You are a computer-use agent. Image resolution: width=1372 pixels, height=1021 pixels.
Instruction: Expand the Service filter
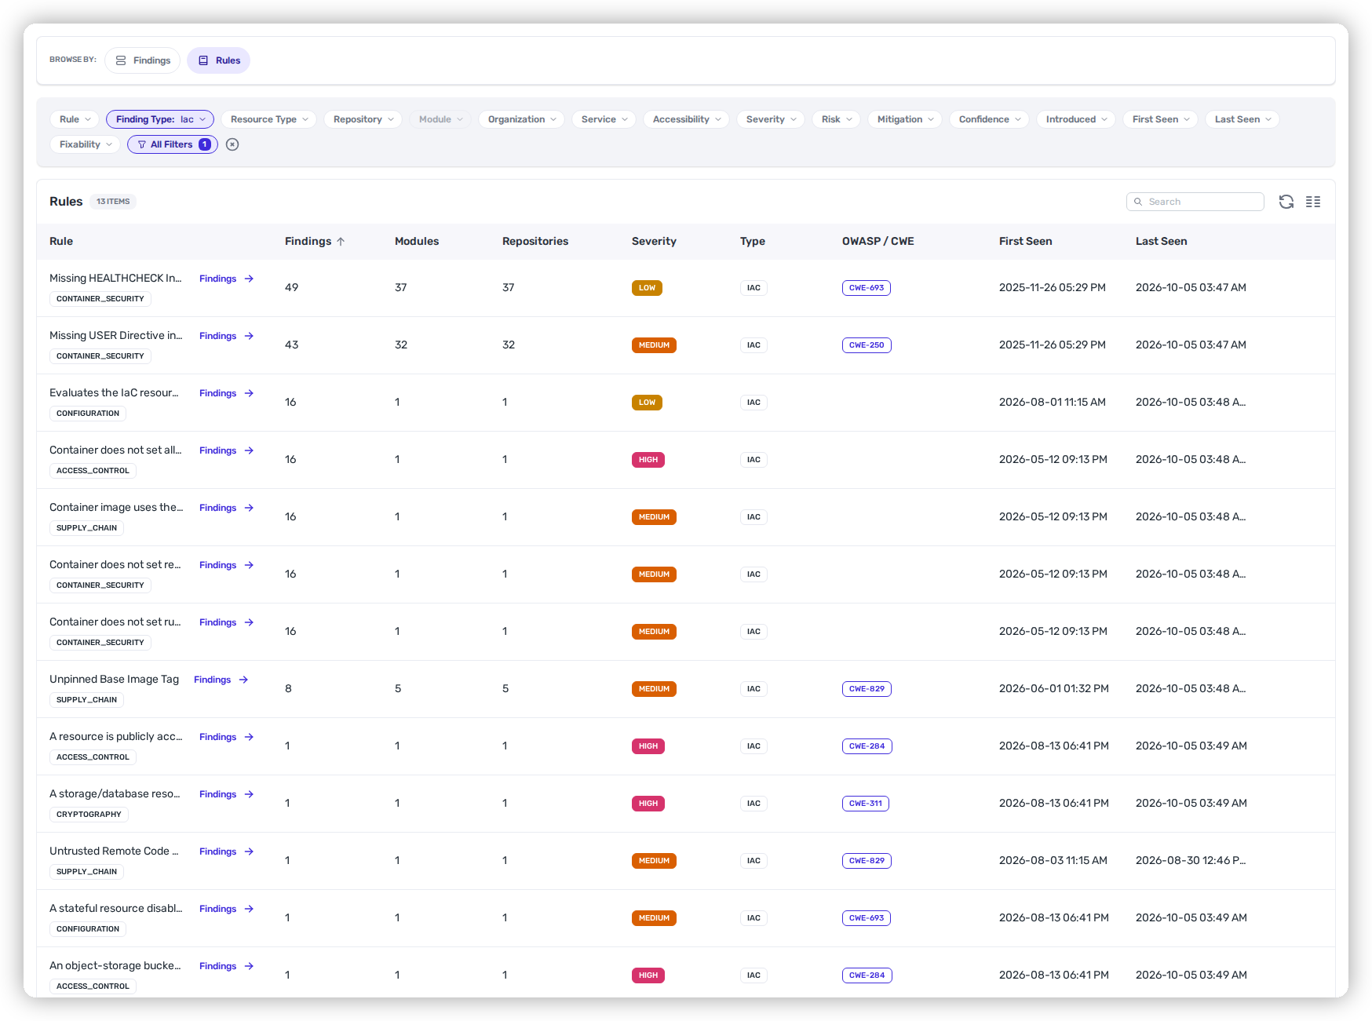pos(604,119)
